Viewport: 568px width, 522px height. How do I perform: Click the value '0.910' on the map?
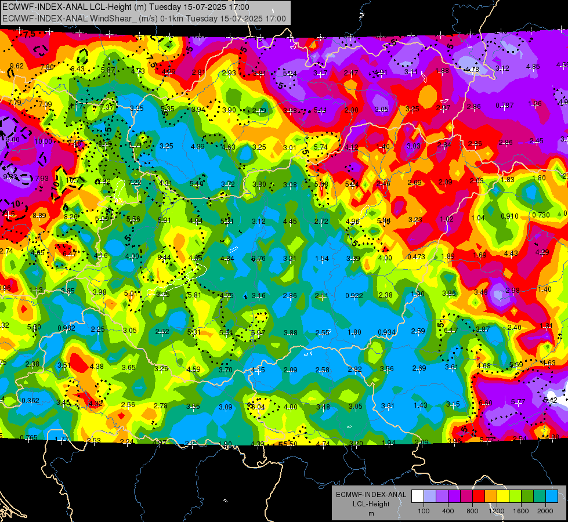[x=509, y=216]
